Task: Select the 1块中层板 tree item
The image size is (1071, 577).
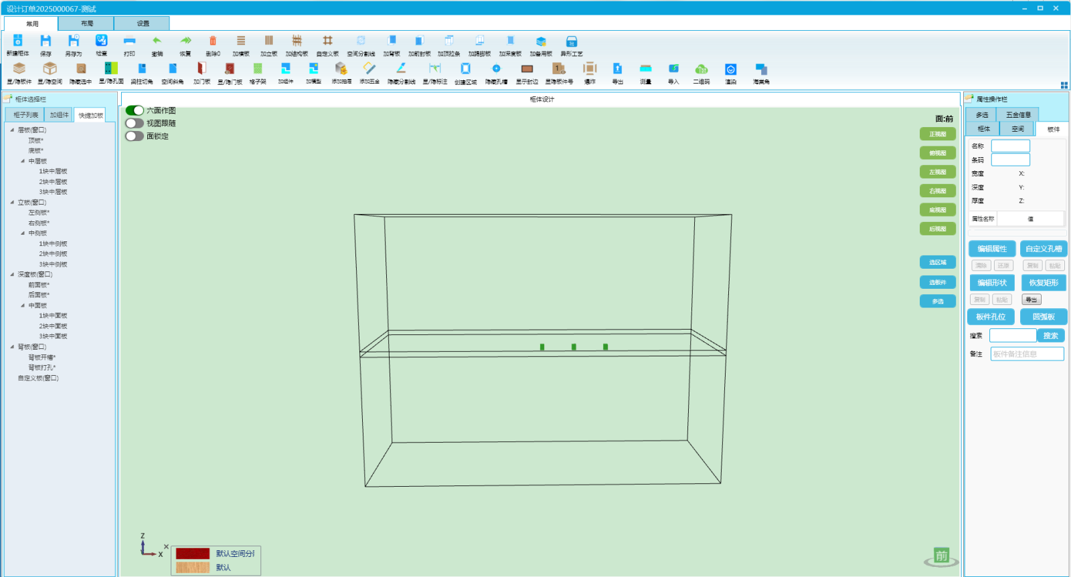Action: [x=53, y=171]
